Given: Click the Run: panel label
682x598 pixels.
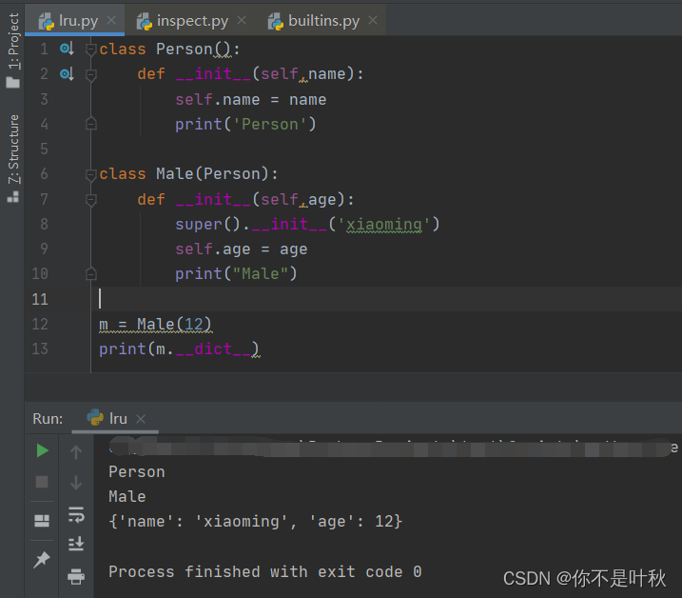Looking at the screenshot, I should (x=48, y=419).
